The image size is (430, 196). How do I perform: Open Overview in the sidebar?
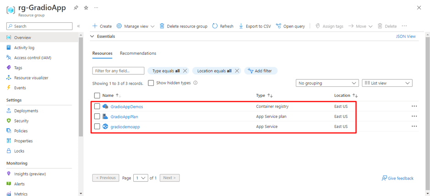click(39, 37)
